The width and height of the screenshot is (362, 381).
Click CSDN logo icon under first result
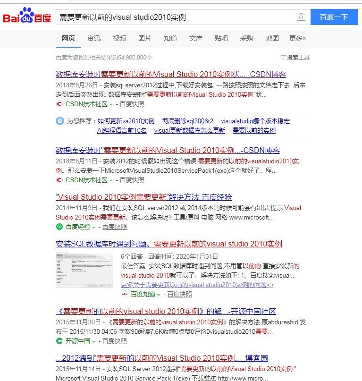(x=59, y=104)
